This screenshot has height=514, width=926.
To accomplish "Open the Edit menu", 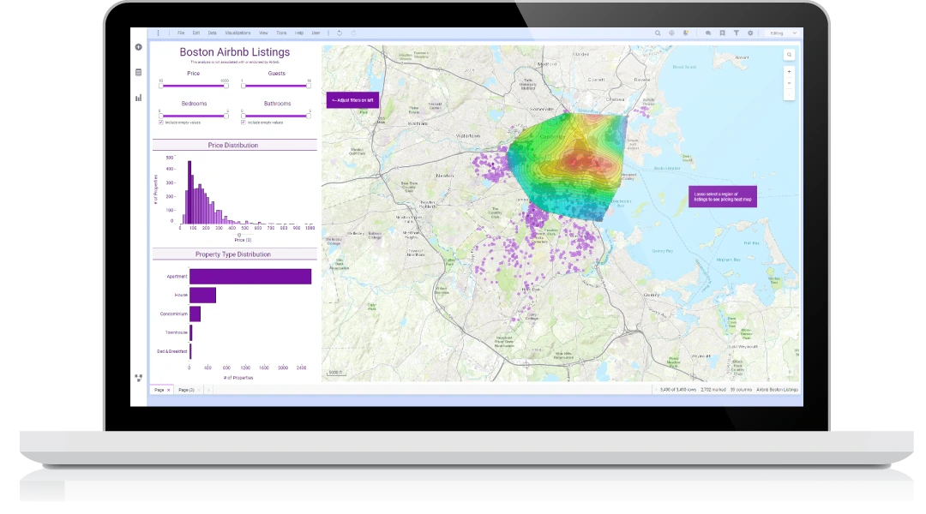I will [x=196, y=33].
